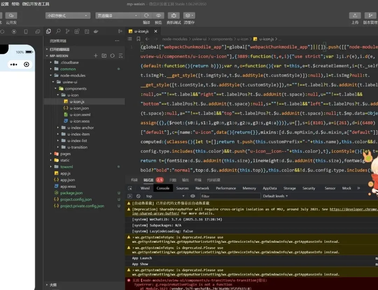Switch to the Sources tab
The height and width of the screenshot is (290, 378).
182,188
